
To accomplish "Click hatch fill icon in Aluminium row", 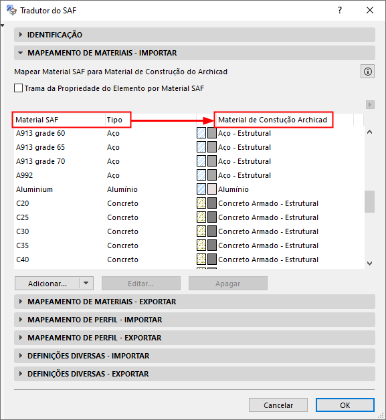I will (x=201, y=189).
